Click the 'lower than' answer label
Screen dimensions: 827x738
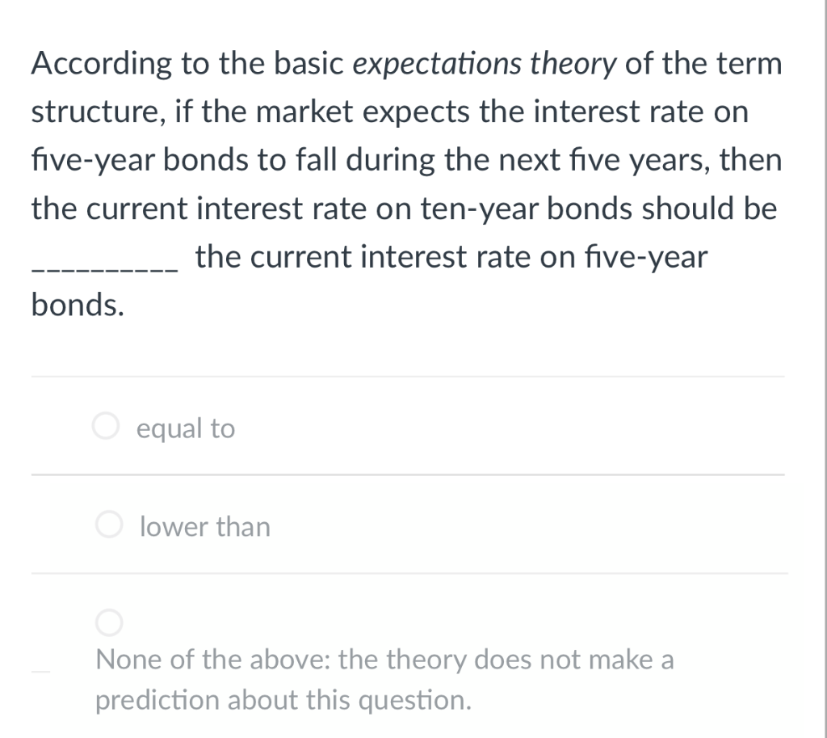point(204,526)
